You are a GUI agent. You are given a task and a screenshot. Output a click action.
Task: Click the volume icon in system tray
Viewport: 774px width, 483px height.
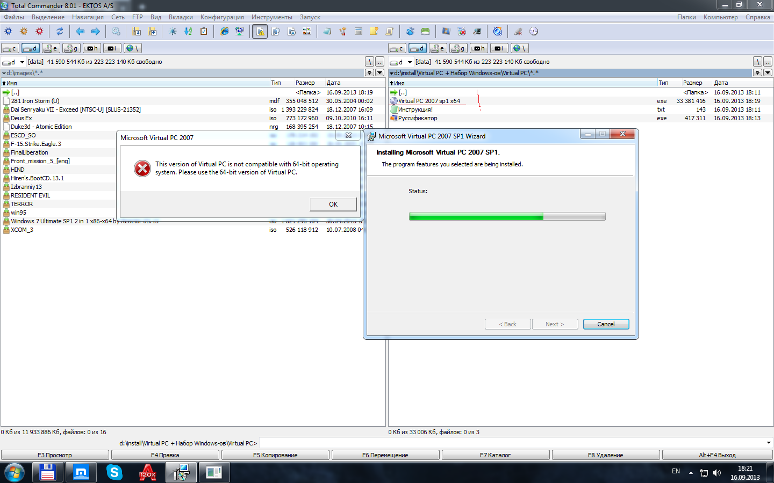pyautogui.click(x=717, y=473)
